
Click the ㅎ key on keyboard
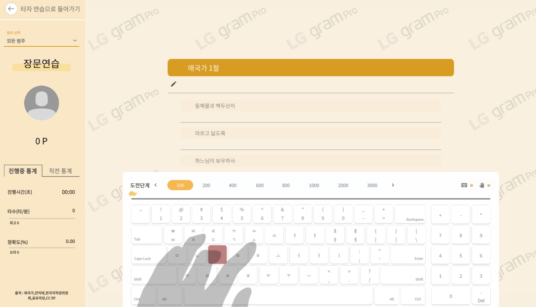tap(258, 255)
